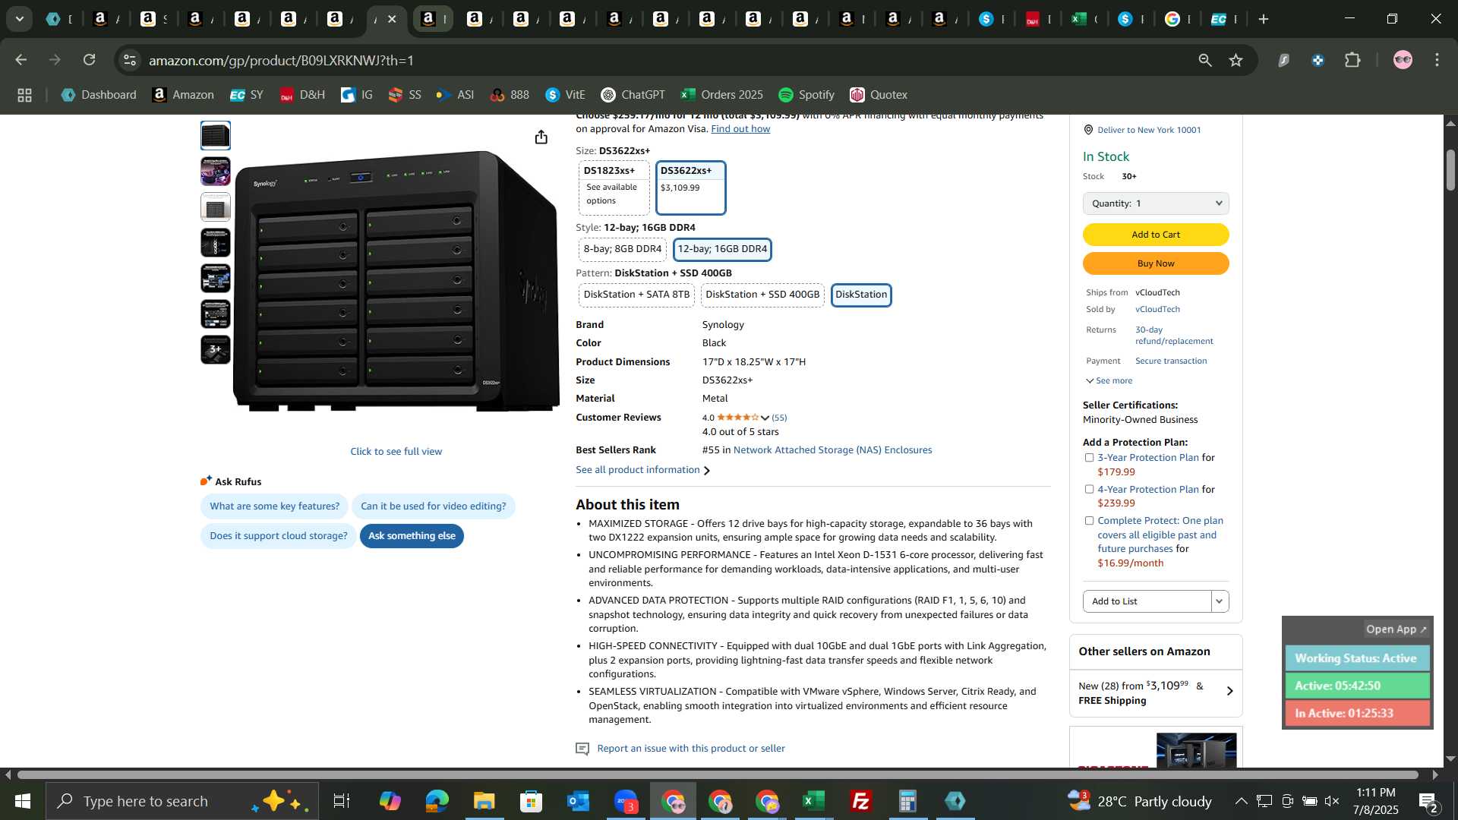Screen dimensions: 1458x820
Task: Close the current browser tab
Action: (x=392, y=20)
